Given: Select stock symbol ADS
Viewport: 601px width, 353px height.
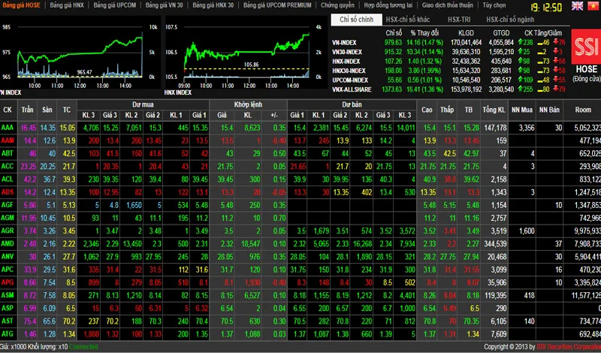Looking at the screenshot, I should click(x=8, y=192).
